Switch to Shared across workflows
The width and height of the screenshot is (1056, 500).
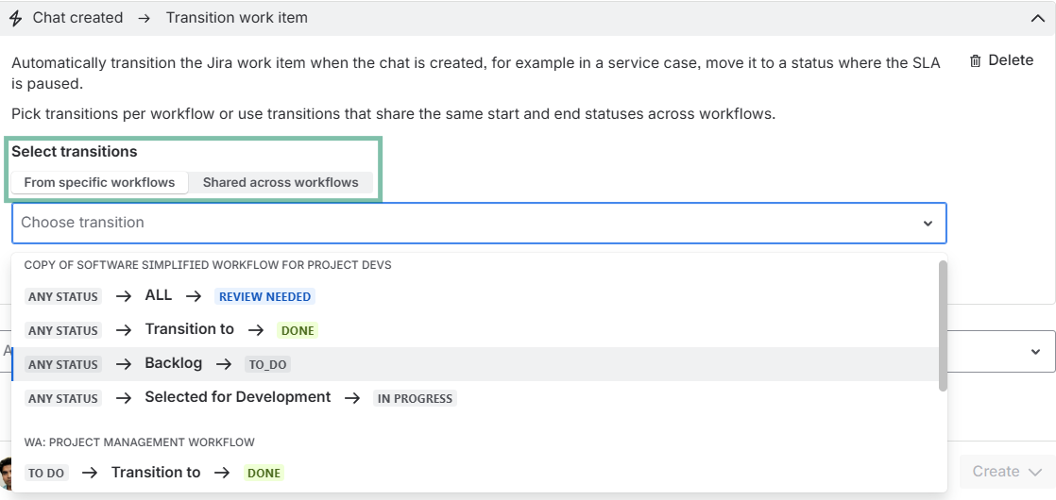(281, 182)
